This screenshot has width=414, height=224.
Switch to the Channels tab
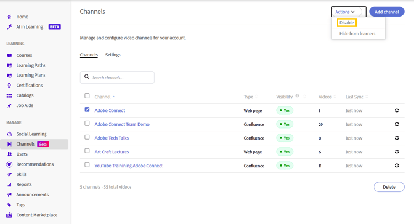pos(89,55)
